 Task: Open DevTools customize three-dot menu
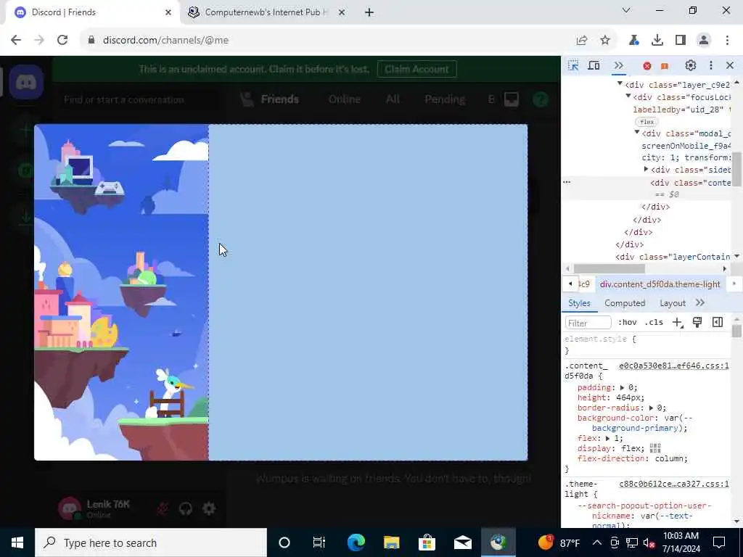711,66
